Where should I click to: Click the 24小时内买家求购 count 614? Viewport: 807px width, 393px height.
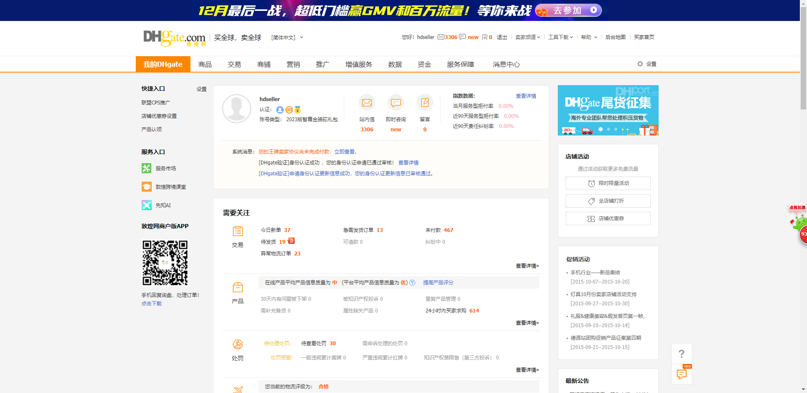point(474,310)
